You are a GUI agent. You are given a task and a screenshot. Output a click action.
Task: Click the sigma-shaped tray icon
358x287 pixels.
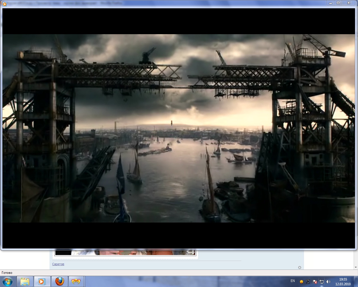coord(308,282)
